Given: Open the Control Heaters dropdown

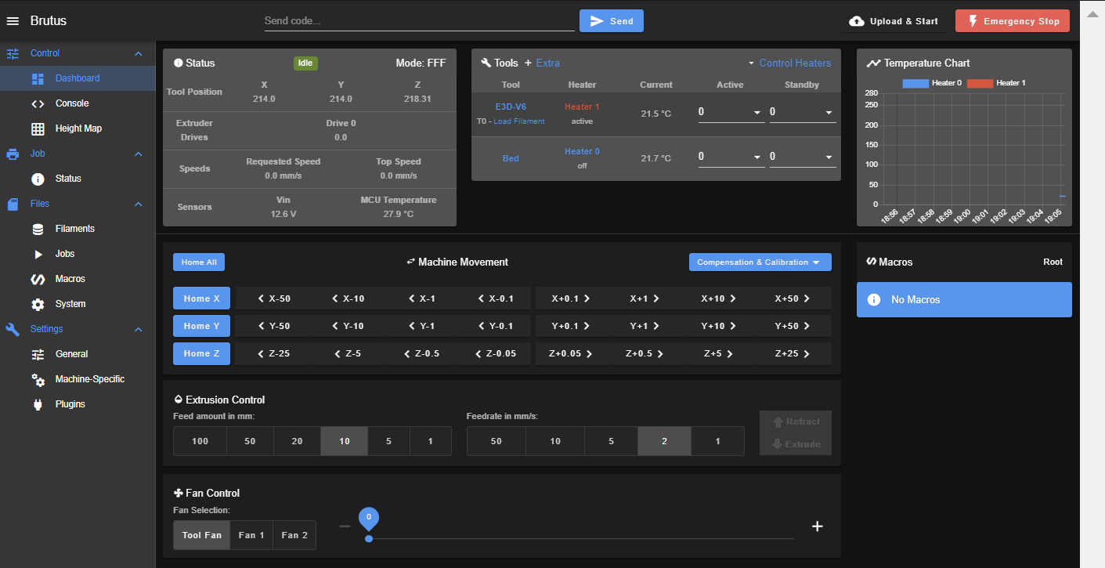Looking at the screenshot, I should click(789, 63).
